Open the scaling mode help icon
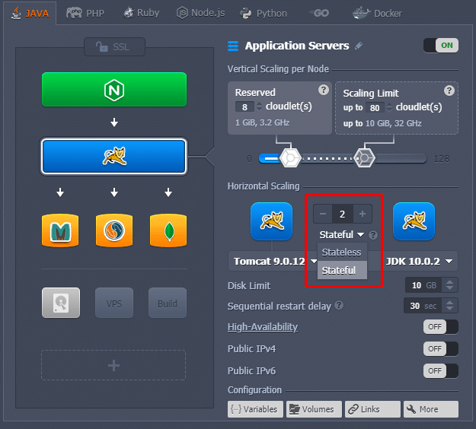476x429 pixels. coord(373,235)
